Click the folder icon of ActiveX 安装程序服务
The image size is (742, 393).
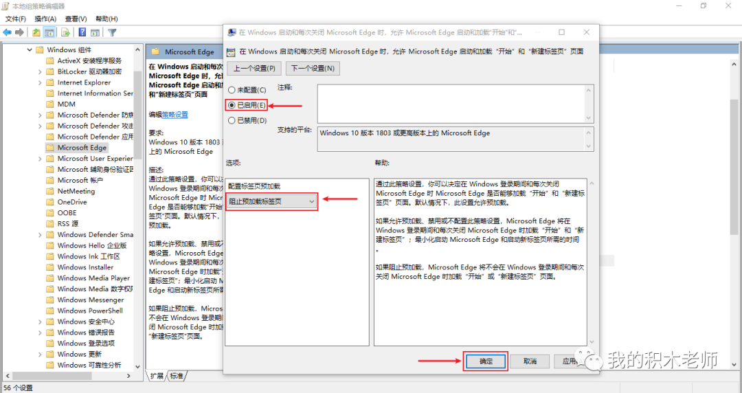tap(49, 60)
